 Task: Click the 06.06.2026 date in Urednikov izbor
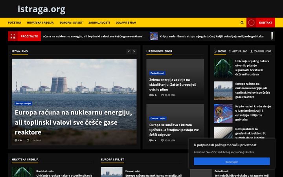170,95
